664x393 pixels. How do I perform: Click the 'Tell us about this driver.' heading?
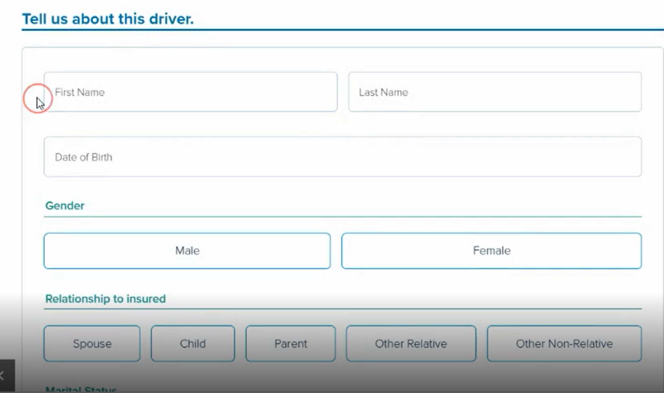click(108, 19)
